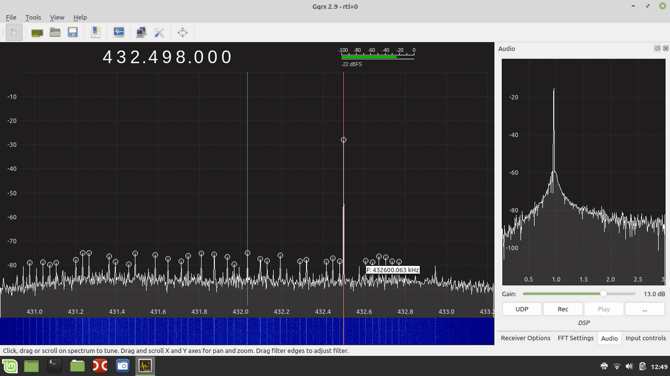
Task: Save current settings via the floppy disk icon
Action: pyautogui.click(x=73, y=32)
